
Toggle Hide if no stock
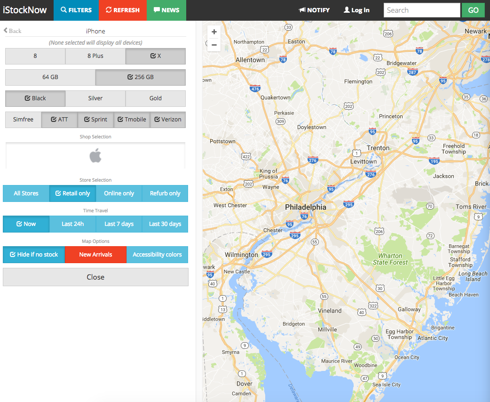click(34, 255)
